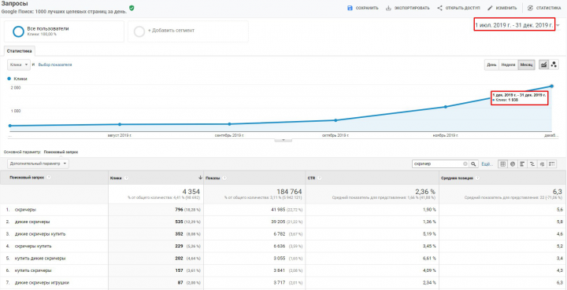Screen dimensions: 567x290
Task: Click the Все пользователи segment circle
Action: click(18, 31)
